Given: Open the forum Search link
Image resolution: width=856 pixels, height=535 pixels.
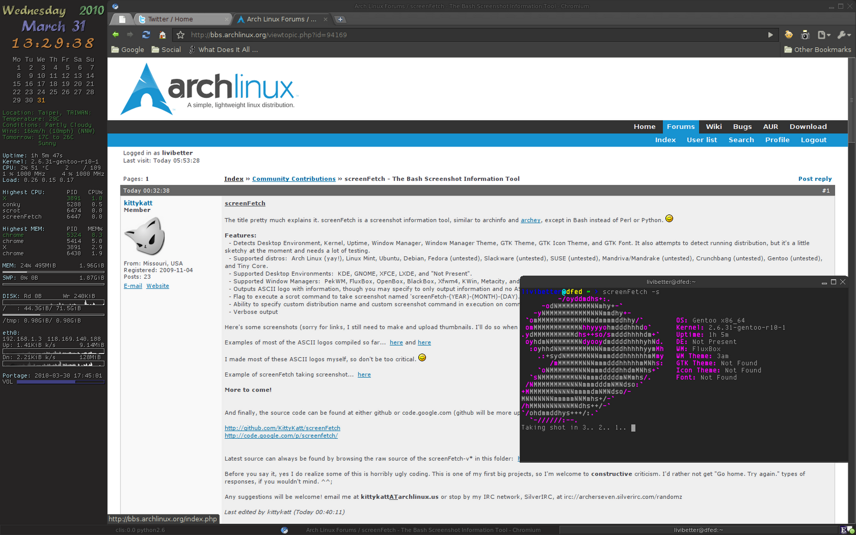Looking at the screenshot, I should 741,140.
